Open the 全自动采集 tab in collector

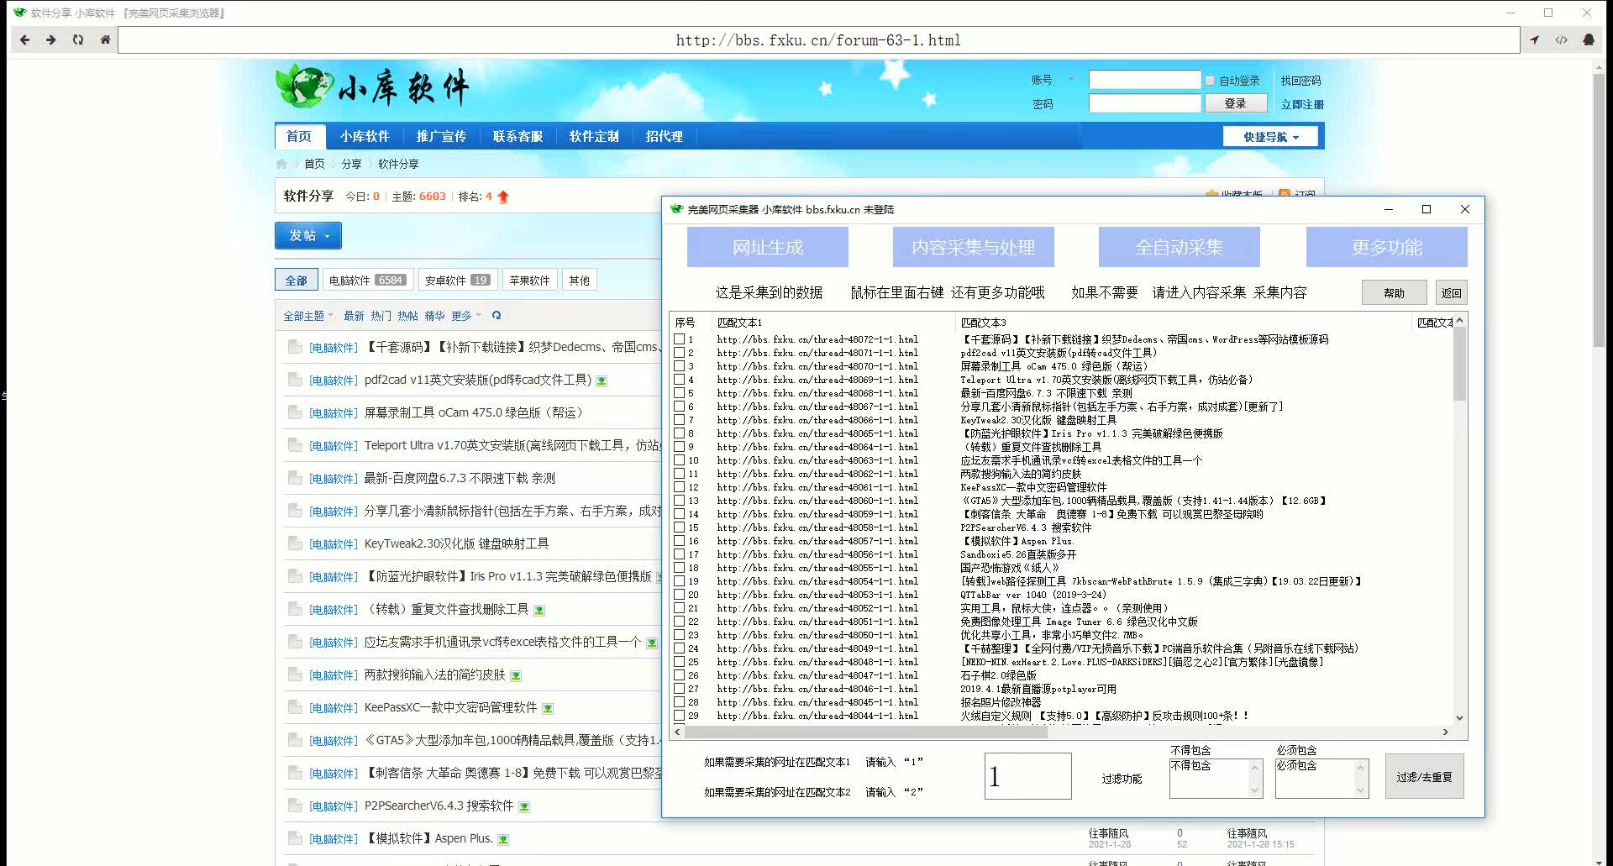1180,247
